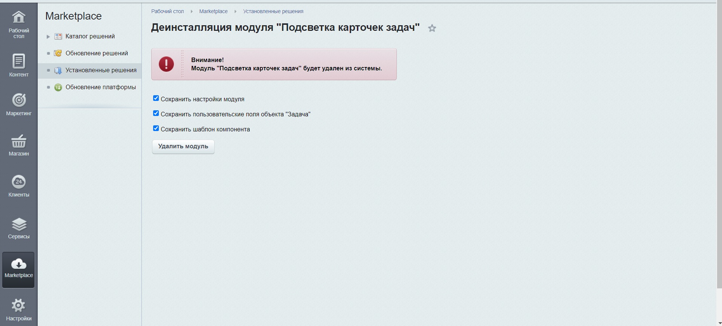Uncheck Сохранить настройки модуля
Screen dimensions: 722x326
156,98
